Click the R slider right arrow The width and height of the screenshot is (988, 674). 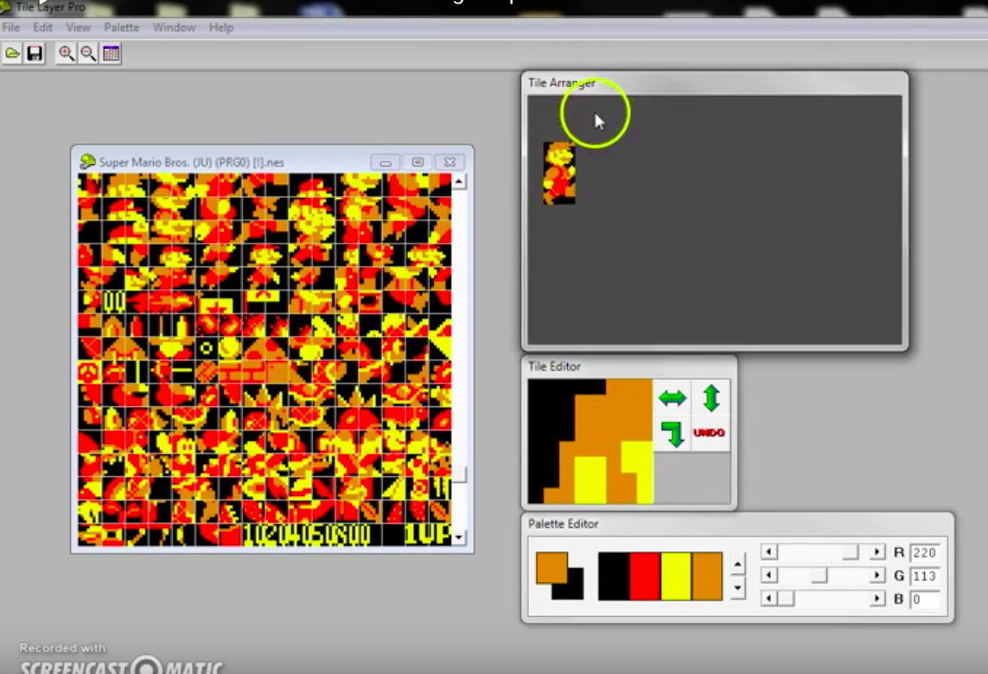click(876, 552)
